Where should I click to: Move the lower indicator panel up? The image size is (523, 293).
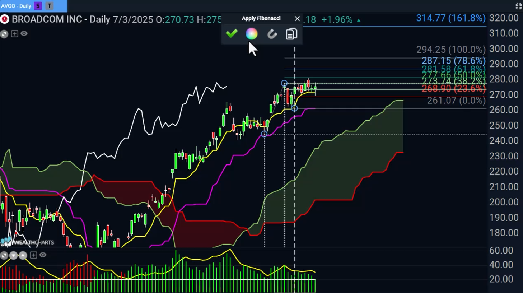pos(23,255)
